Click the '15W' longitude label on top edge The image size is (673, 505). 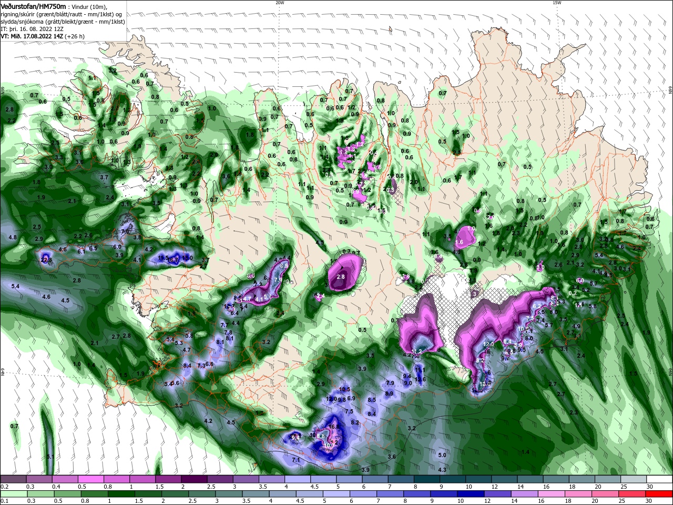click(557, 2)
